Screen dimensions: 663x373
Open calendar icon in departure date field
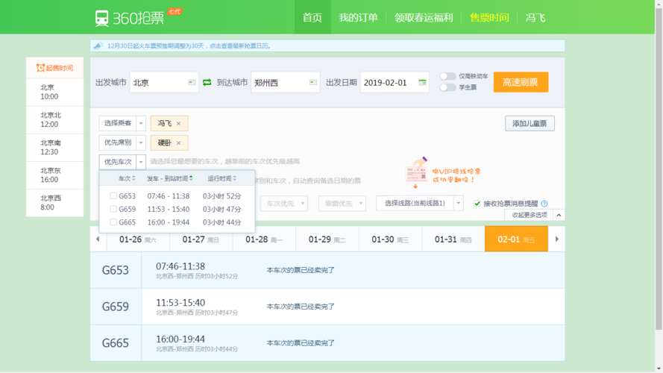coord(422,83)
